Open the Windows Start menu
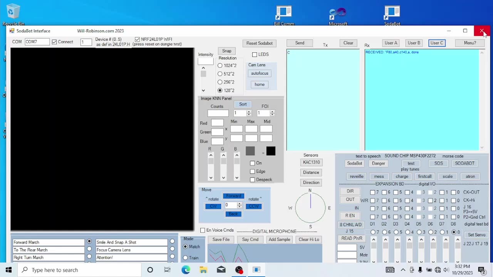 click(8, 270)
